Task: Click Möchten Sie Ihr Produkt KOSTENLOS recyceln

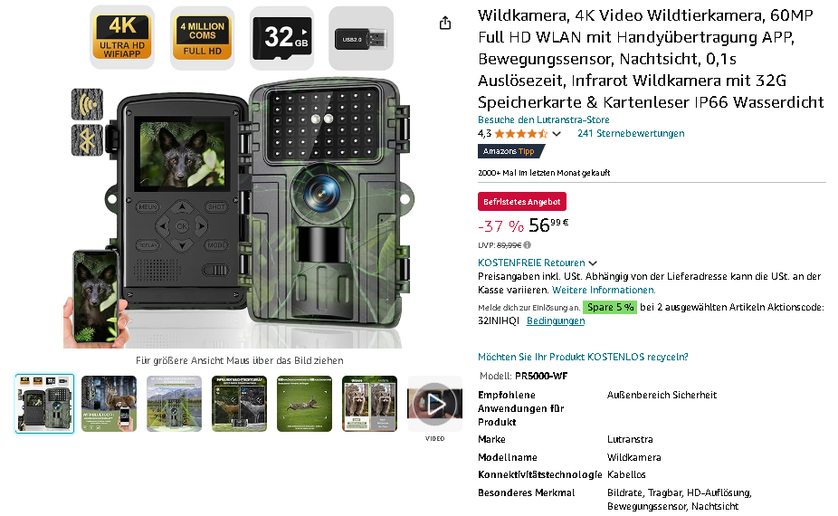Action: (x=583, y=357)
